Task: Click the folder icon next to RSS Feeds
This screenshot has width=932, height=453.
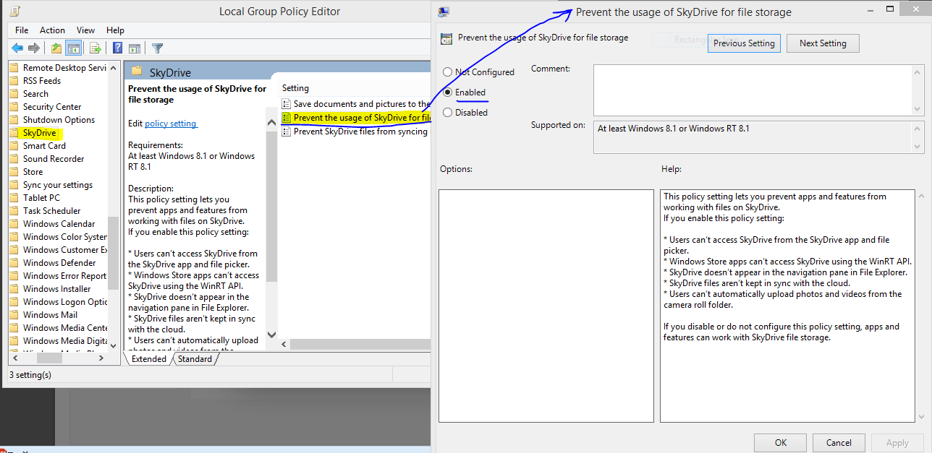Action: pyautogui.click(x=14, y=81)
